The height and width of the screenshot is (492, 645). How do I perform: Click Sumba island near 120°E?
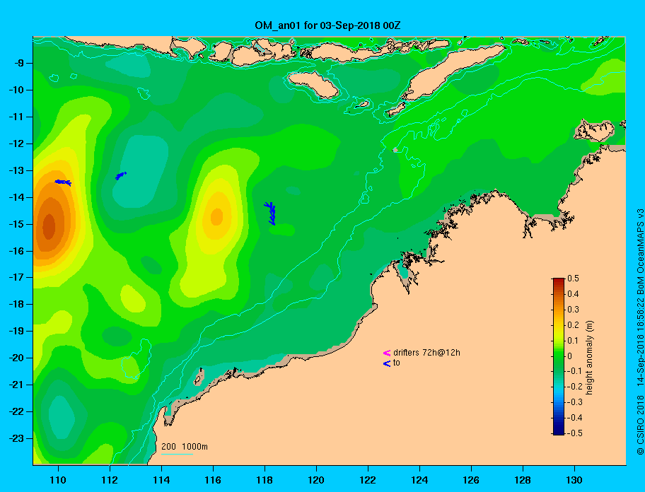(313, 84)
